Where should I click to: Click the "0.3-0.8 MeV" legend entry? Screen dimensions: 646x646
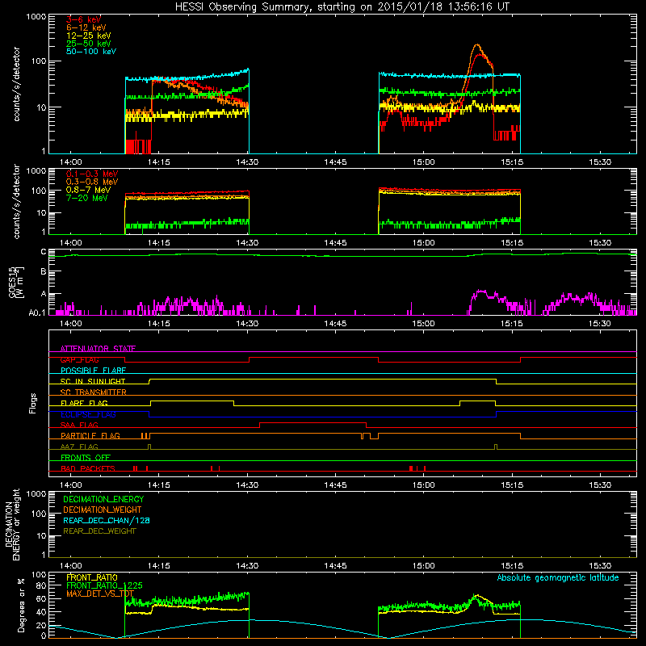[x=92, y=182]
